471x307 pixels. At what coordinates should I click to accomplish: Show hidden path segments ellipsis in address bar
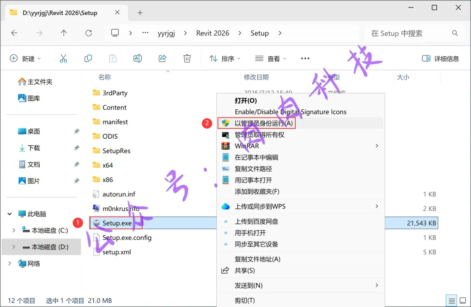(145, 33)
